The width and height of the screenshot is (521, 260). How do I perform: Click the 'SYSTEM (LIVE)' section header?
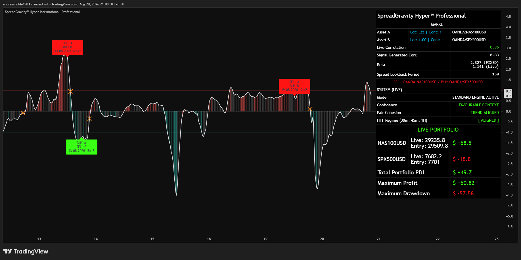[x=389, y=90]
